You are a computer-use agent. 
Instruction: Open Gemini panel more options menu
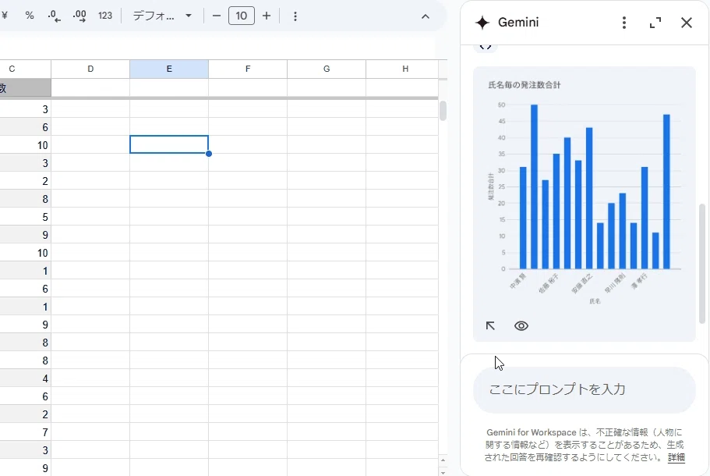coord(624,23)
